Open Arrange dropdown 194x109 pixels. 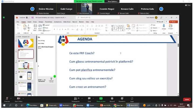coord(128,27)
